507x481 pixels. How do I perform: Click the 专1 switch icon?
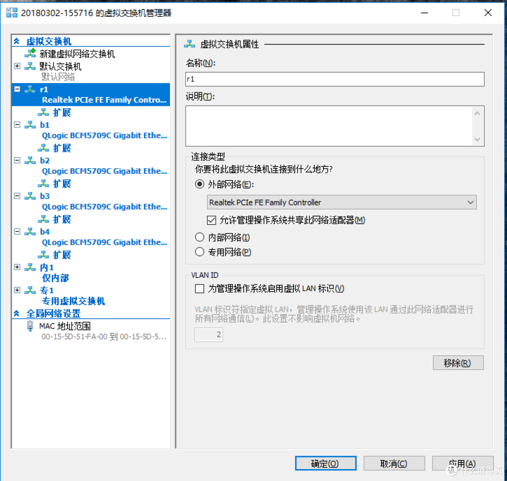coord(31,290)
